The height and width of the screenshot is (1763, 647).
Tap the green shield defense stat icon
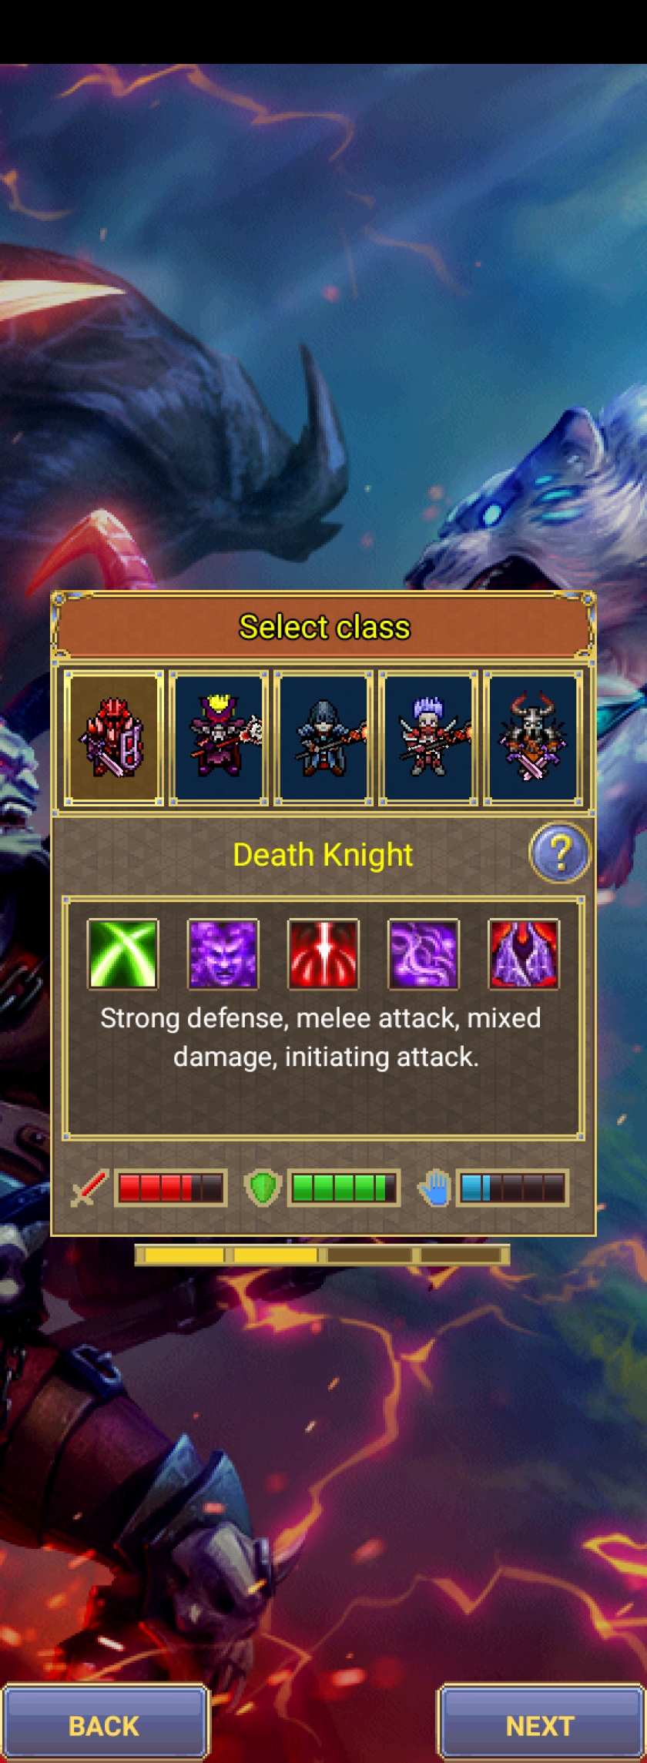pos(263,1188)
